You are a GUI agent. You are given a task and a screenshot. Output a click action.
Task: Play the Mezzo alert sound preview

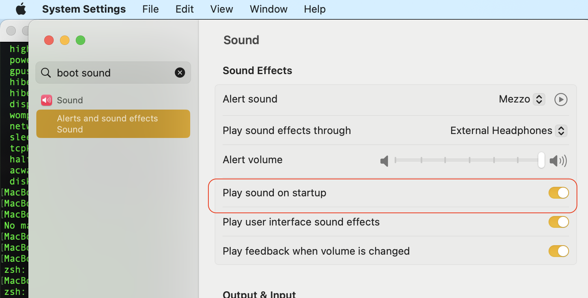(x=561, y=99)
